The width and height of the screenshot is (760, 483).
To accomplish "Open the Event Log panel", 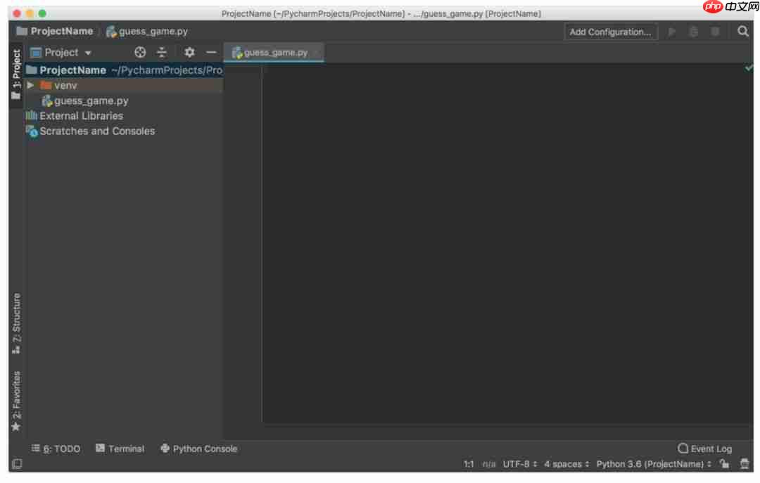I will click(x=704, y=448).
